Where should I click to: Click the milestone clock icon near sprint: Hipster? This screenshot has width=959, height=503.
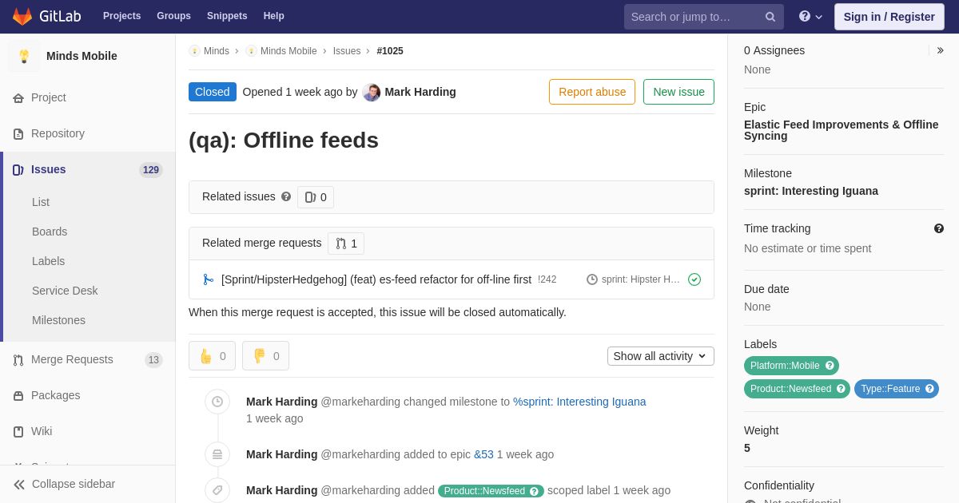pos(592,279)
